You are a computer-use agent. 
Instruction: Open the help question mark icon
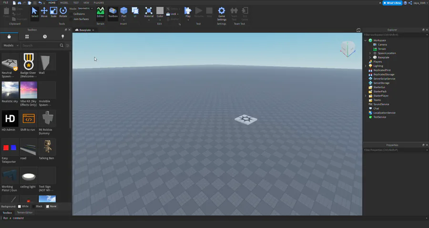tap(405, 3)
